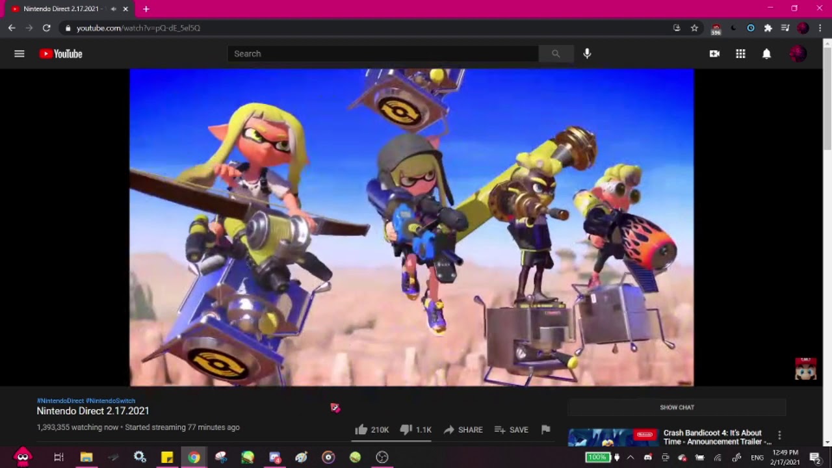Open the #NintendoSwitch hashtag link
Viewport: 832px width, 468px height.
coord(110,401)
